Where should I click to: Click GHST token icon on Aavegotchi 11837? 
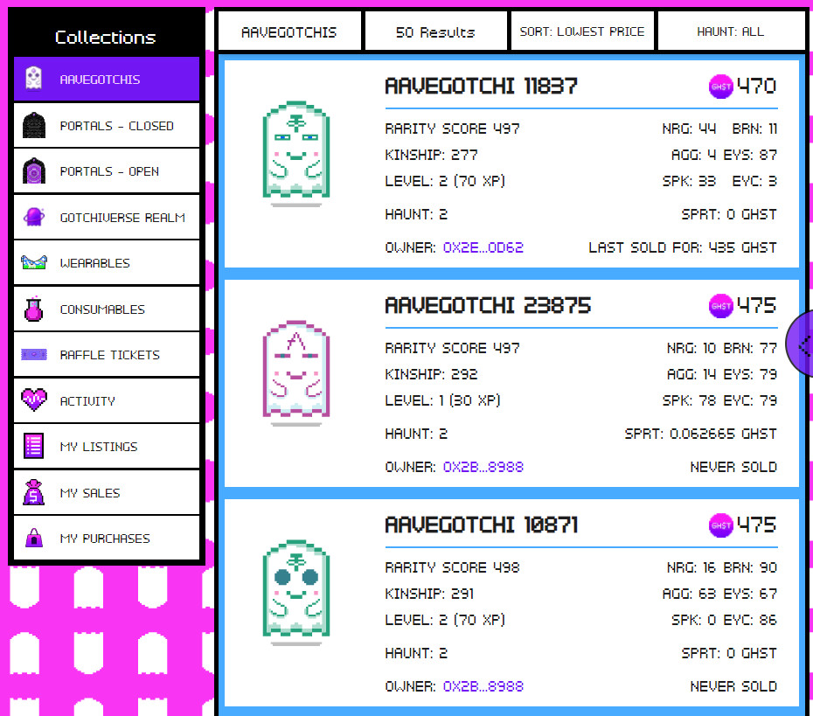click(720, 87)
